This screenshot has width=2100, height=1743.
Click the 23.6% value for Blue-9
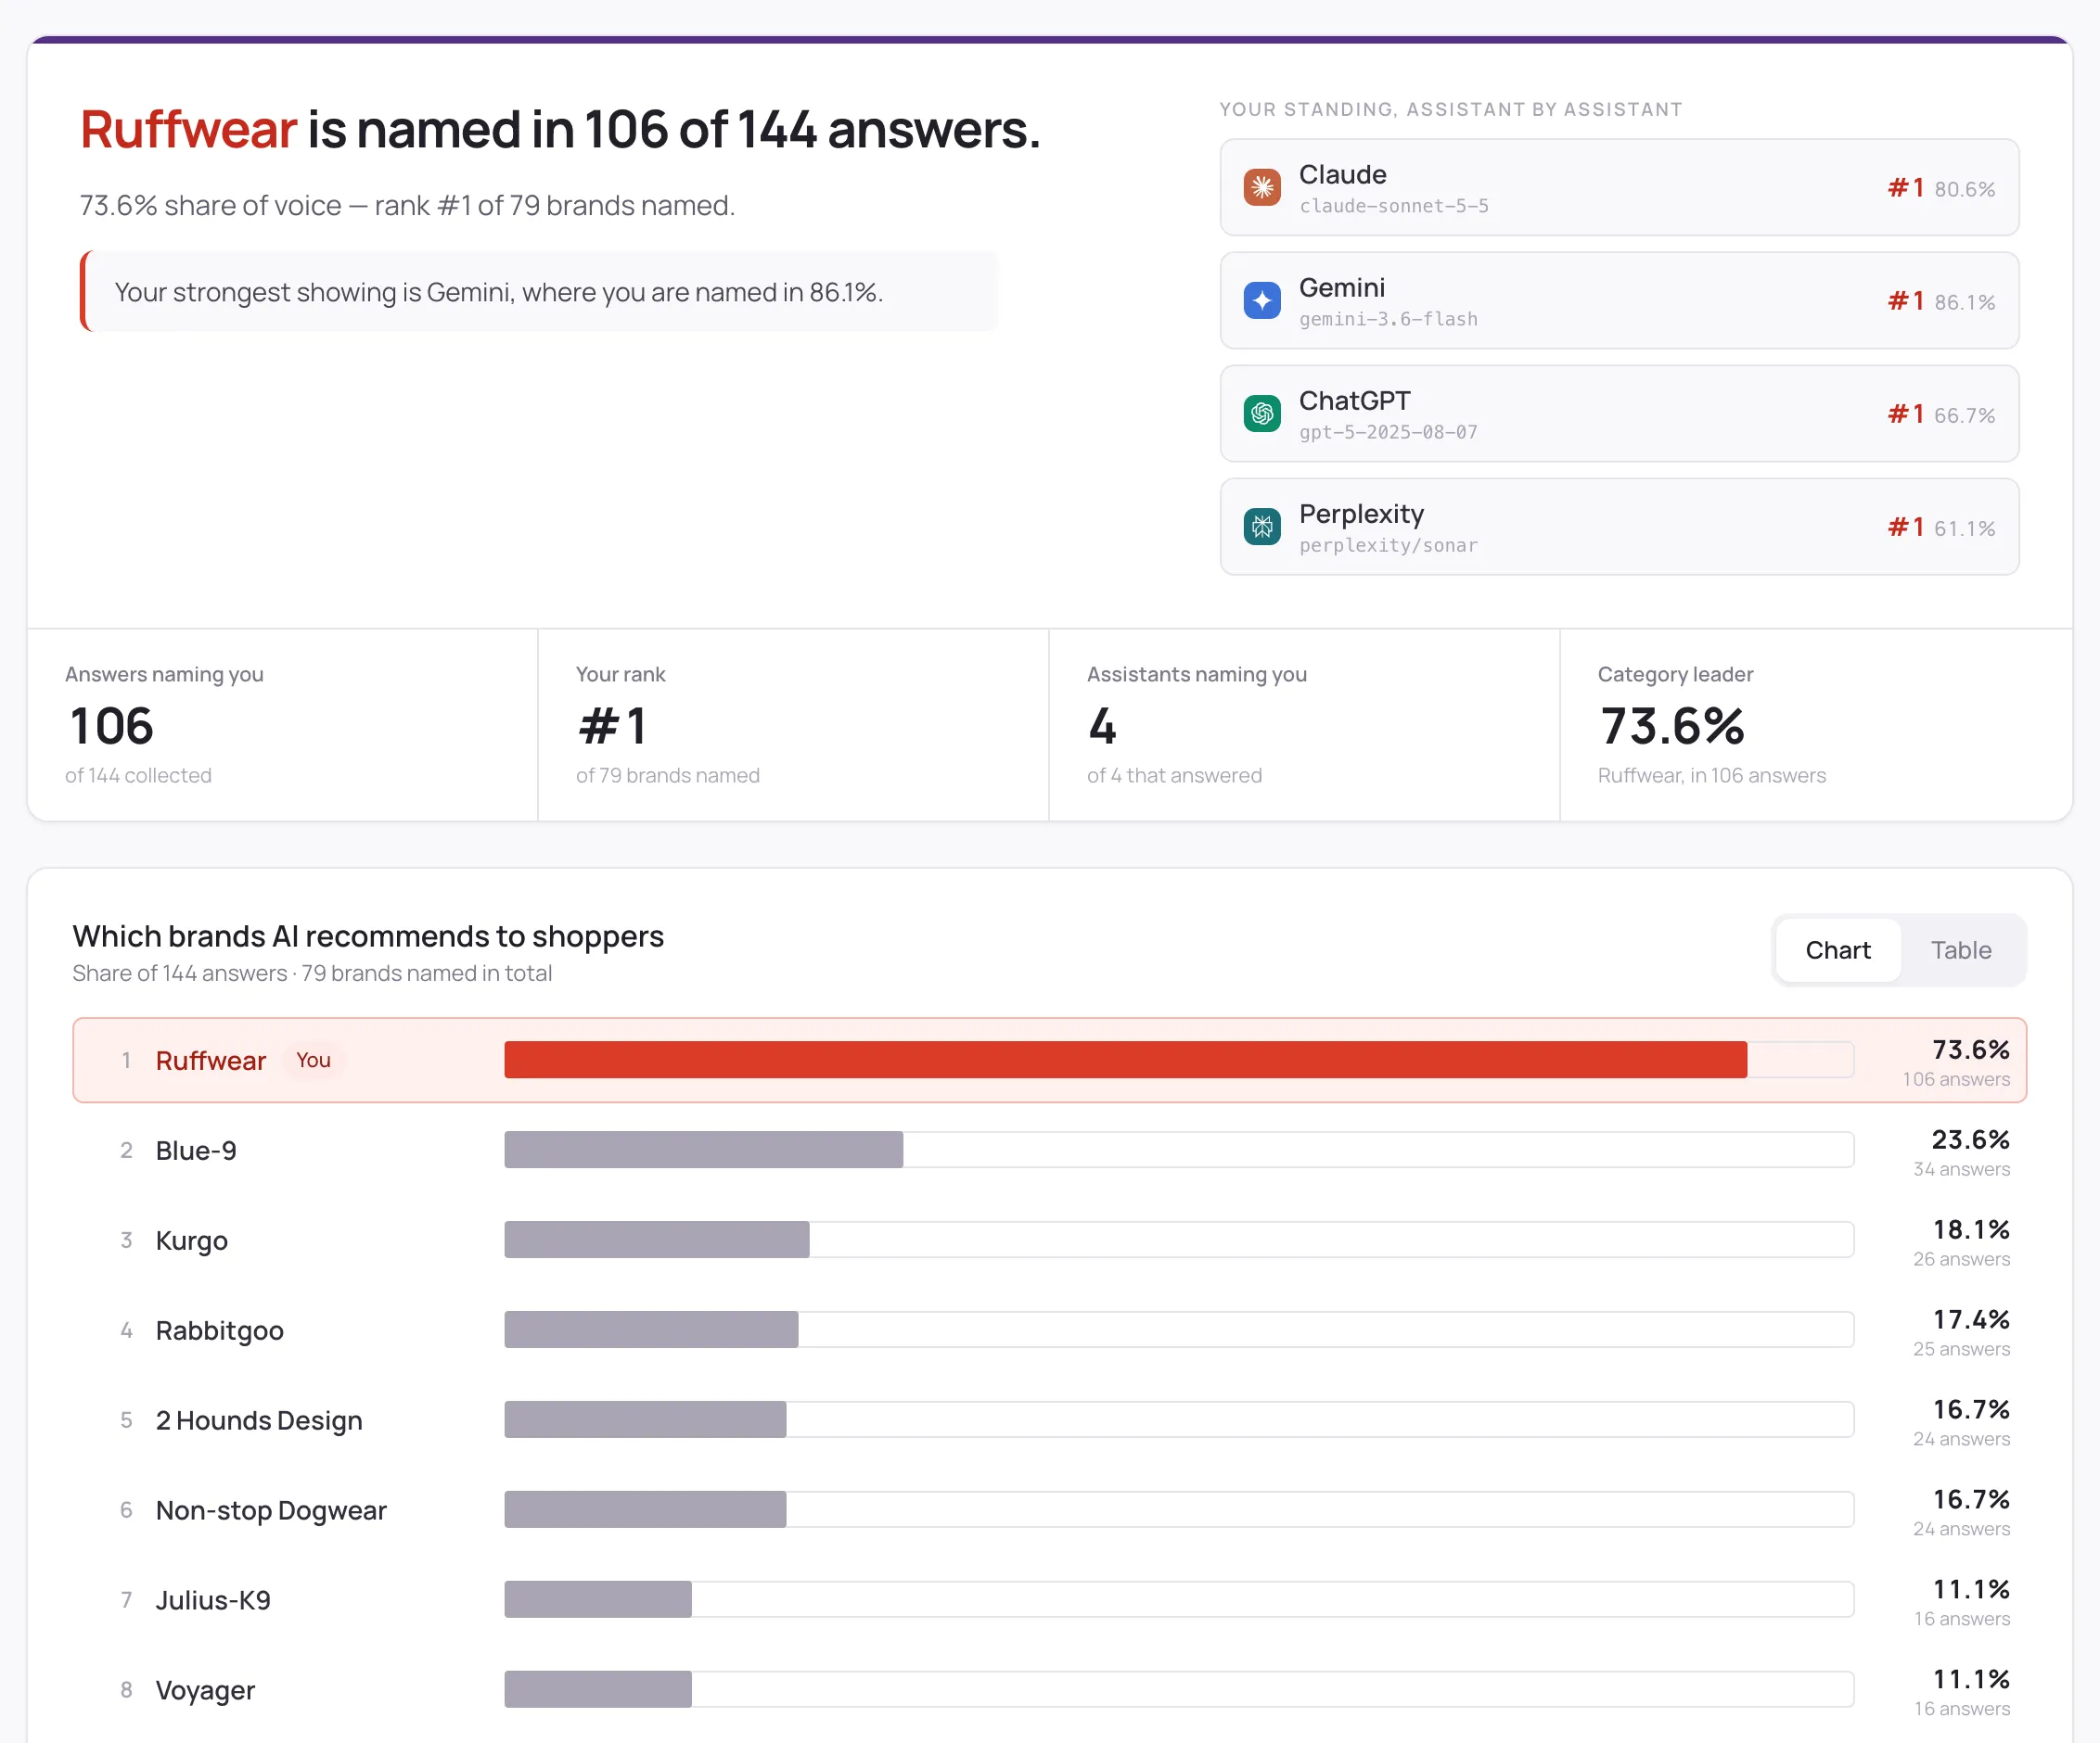pyautogui.click(x=1970, y=1139)
